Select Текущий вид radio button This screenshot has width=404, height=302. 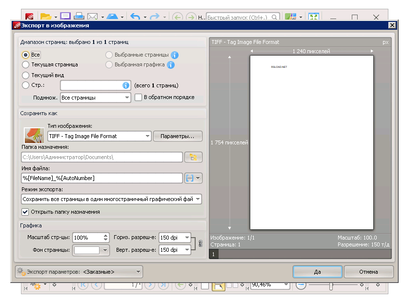click(25, 75)
